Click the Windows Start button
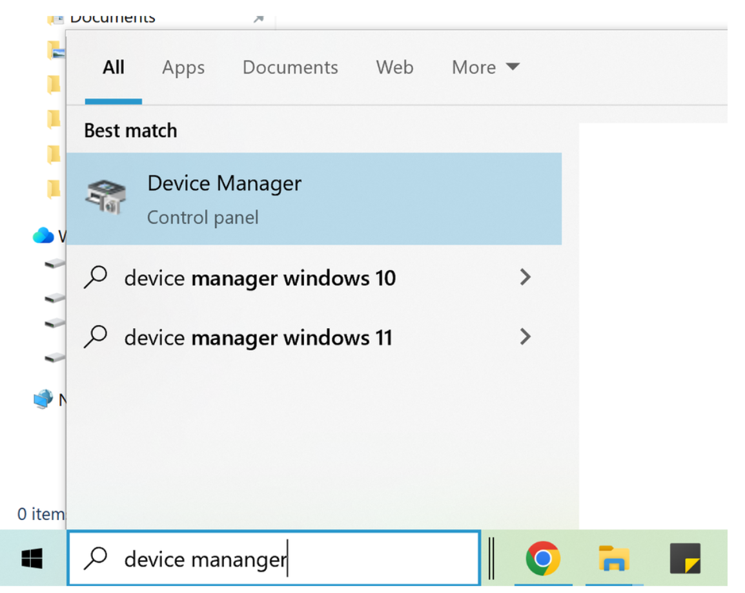This screenshot has width=745, height=593. 32,558
